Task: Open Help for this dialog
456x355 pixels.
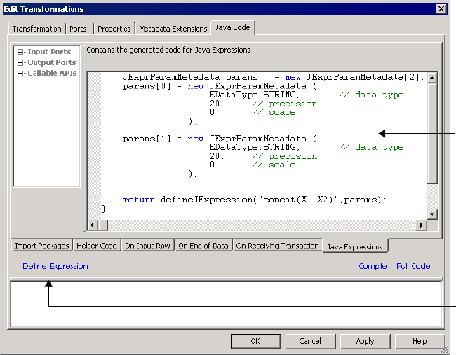Action: (420, 341)
